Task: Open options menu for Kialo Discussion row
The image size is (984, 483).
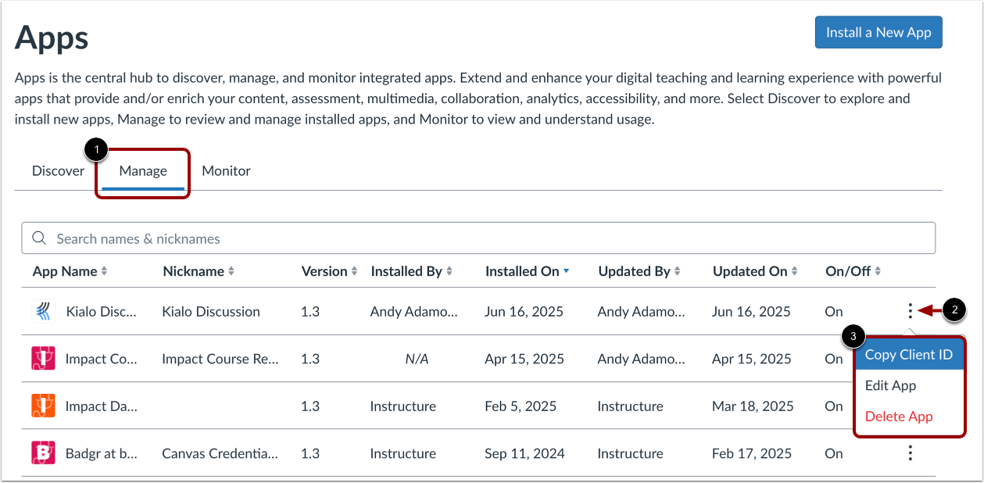Action: [x=910, y=312]
